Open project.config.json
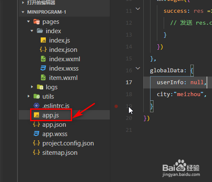 pos(68,143)
